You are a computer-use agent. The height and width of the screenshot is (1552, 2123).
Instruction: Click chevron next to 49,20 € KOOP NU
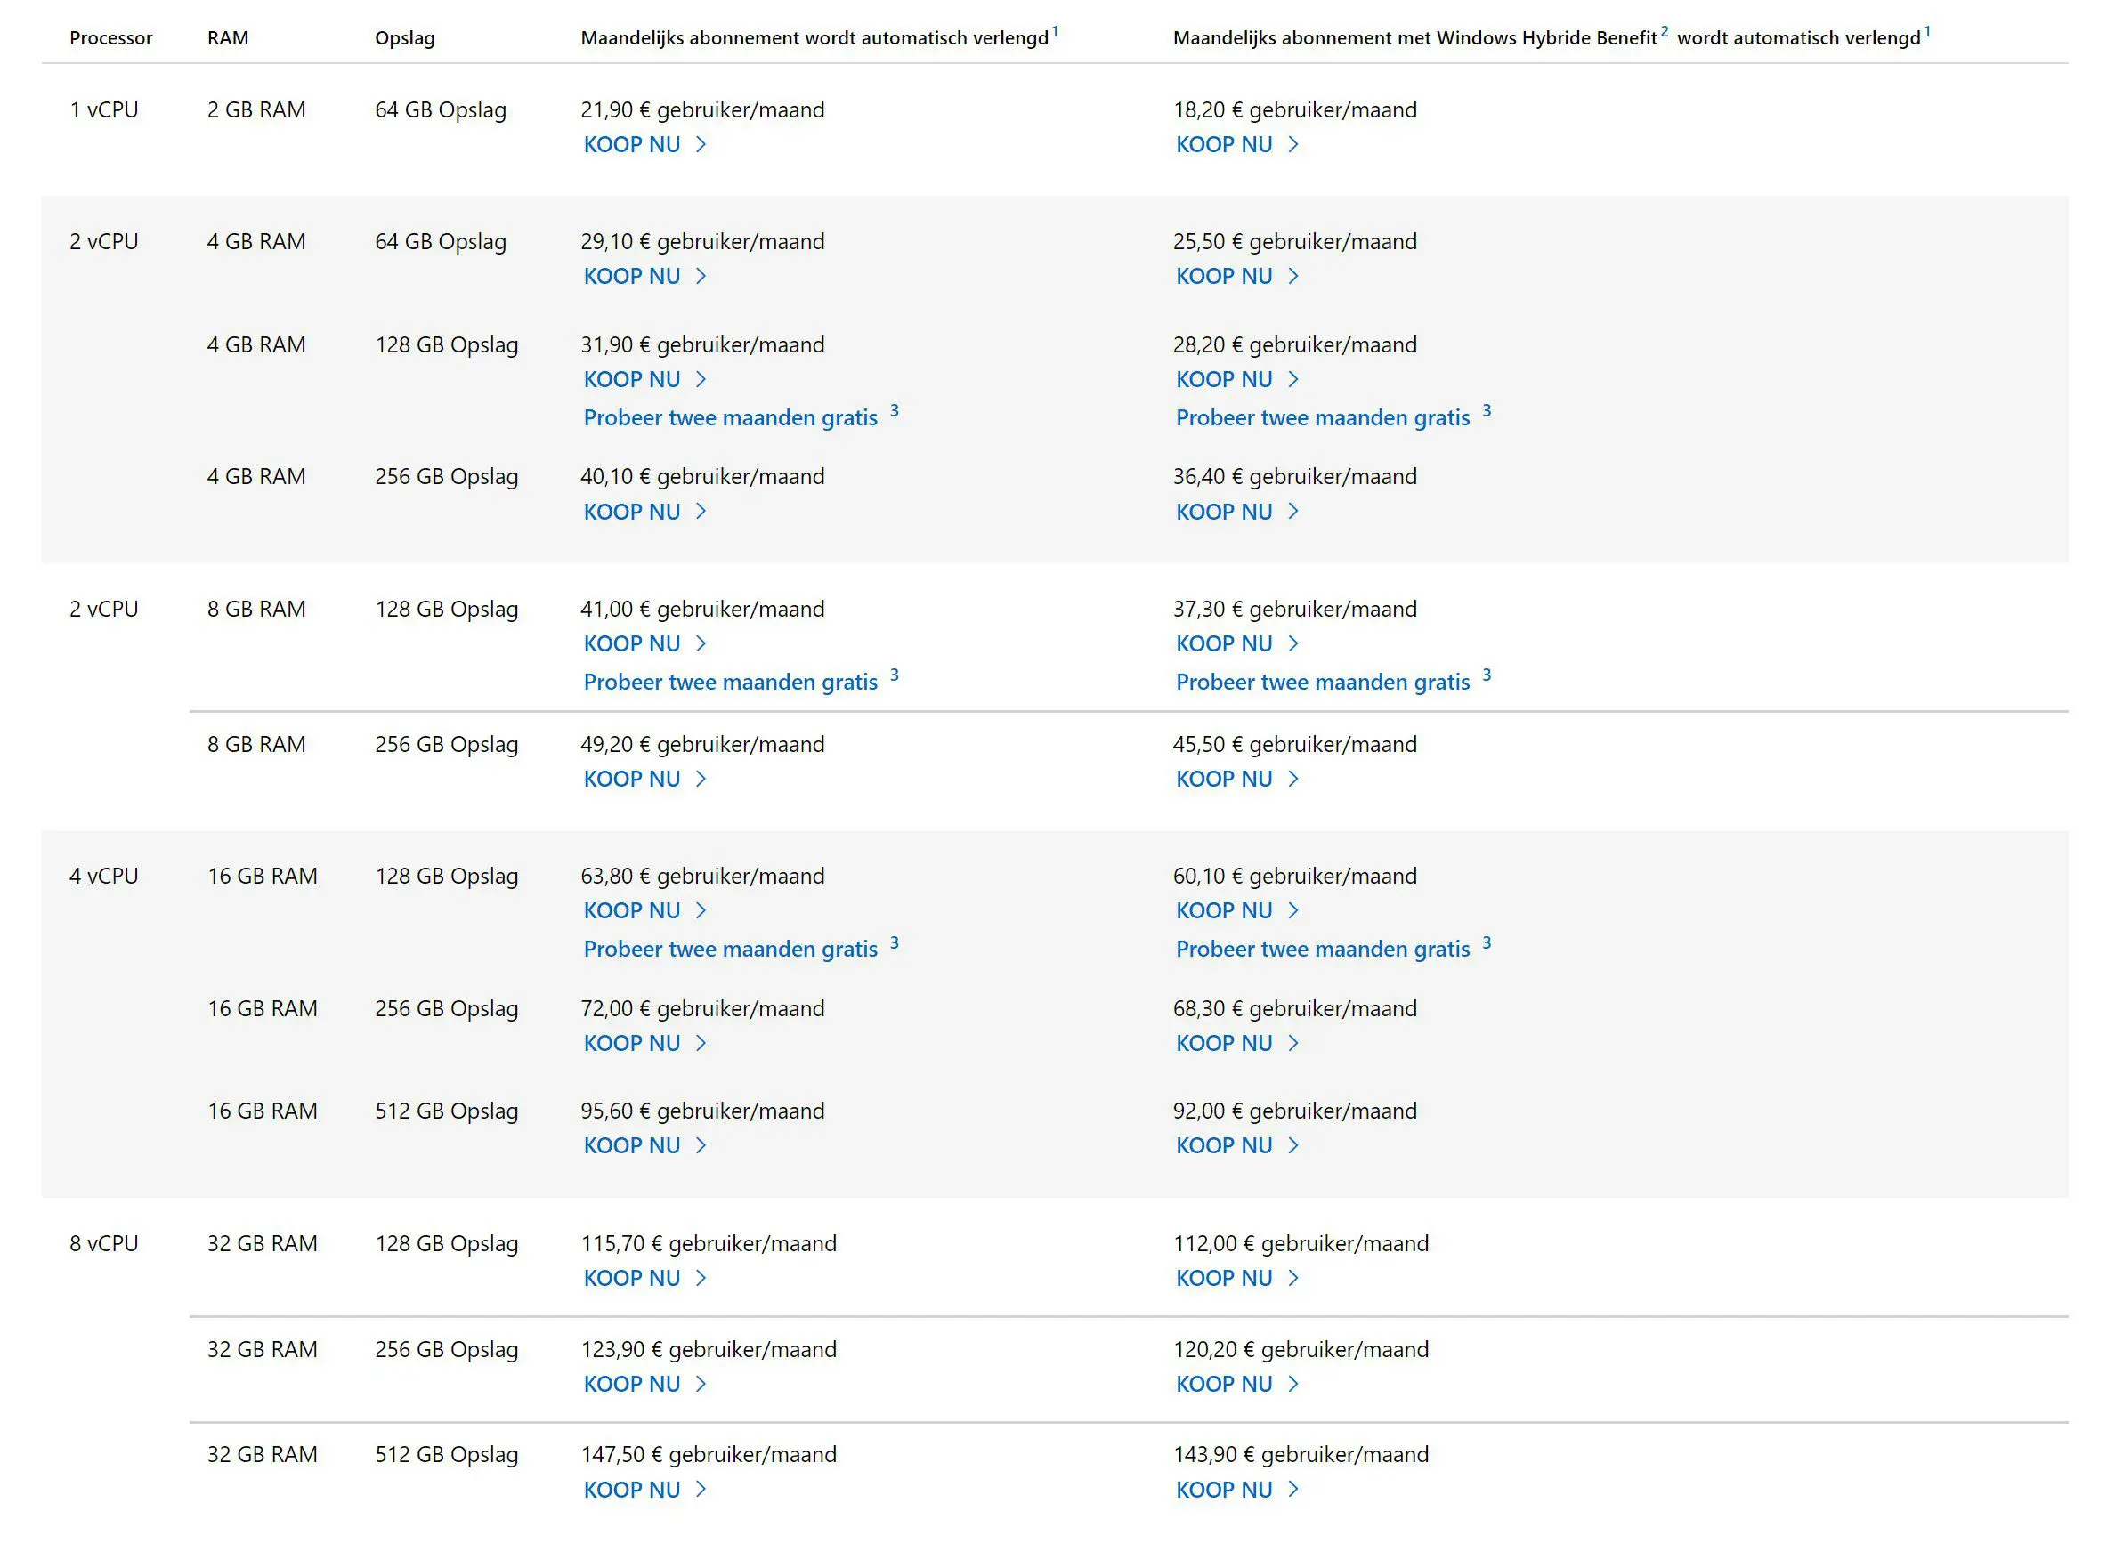pyautogui.click(x=701, y=779)
